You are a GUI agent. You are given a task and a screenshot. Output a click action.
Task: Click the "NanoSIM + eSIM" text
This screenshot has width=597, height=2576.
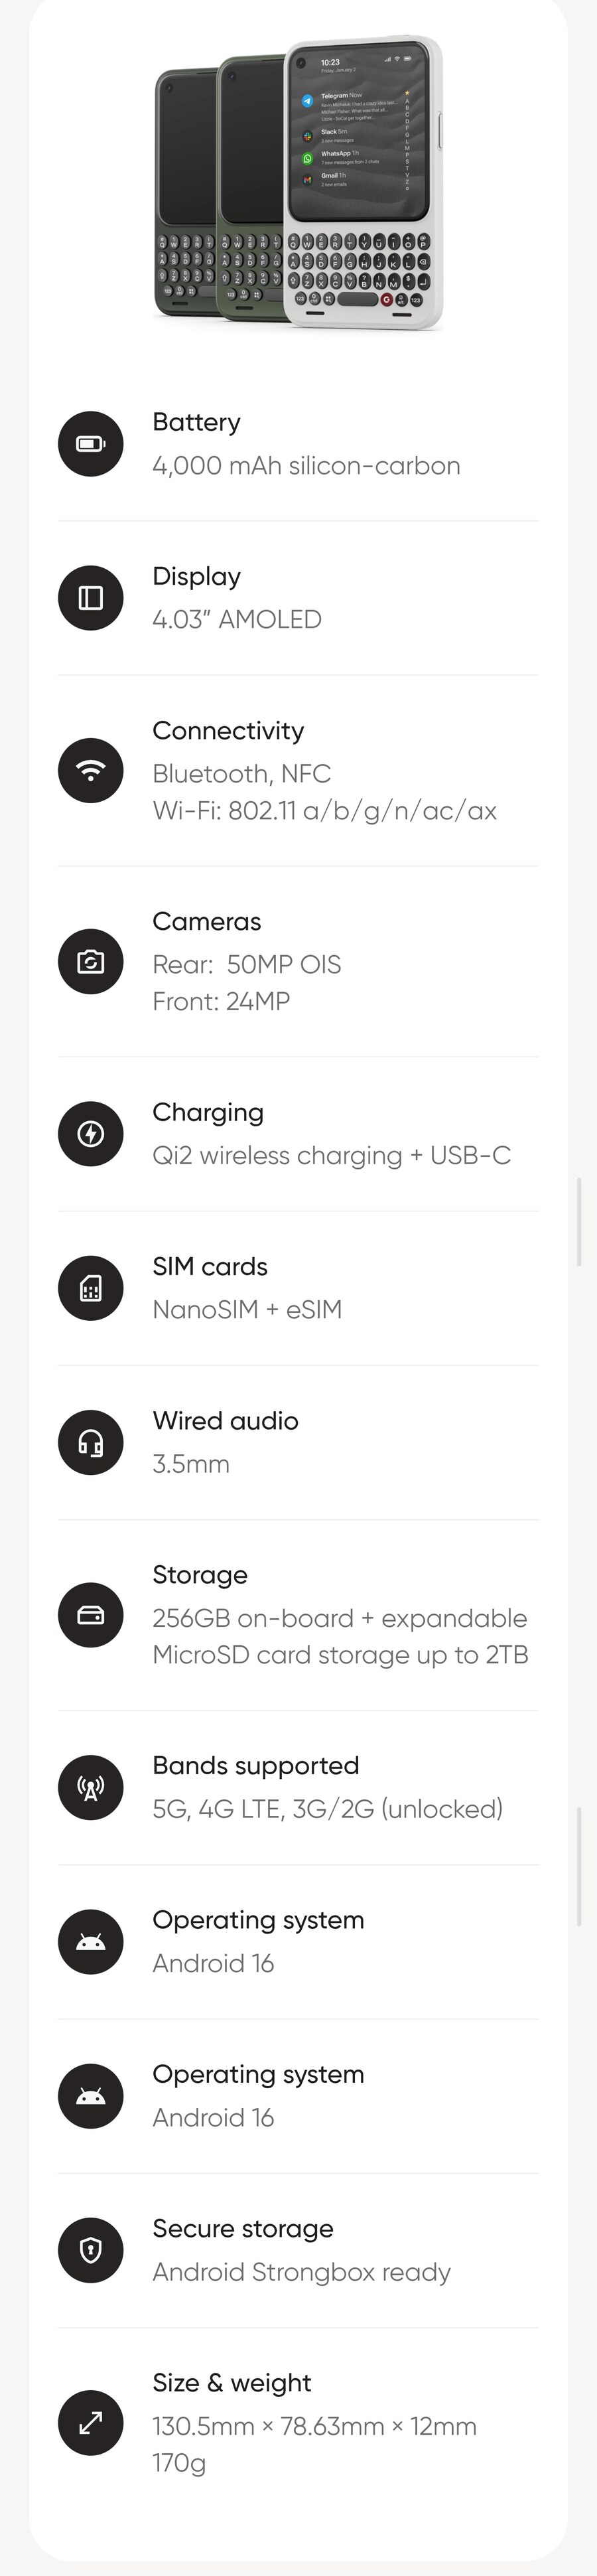tap(247, 1310)
